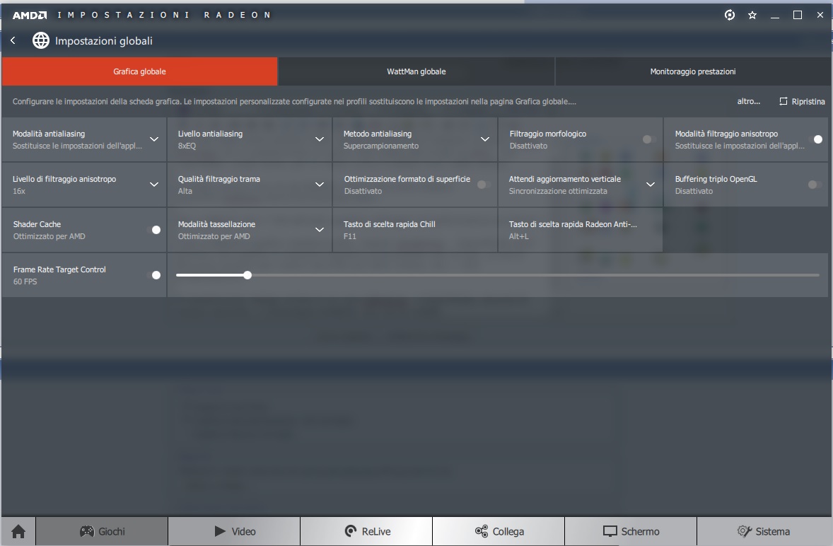Maximize the Radeon settings window
833x546 pixels.
click(798, 15)
